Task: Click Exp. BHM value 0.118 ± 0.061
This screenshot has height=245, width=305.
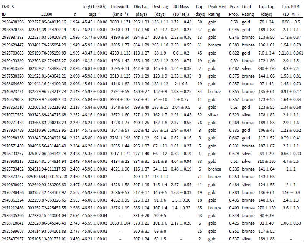Action: click(291, 53)
